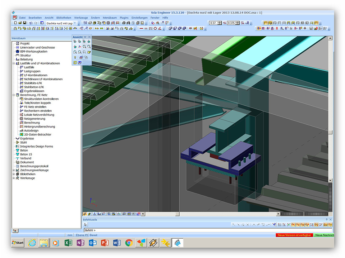Launch Excel from the Windows taskbar
The image size is (345, 258).
[68, 243]
